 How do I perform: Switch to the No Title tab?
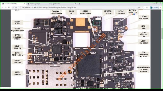click(64, 4)
